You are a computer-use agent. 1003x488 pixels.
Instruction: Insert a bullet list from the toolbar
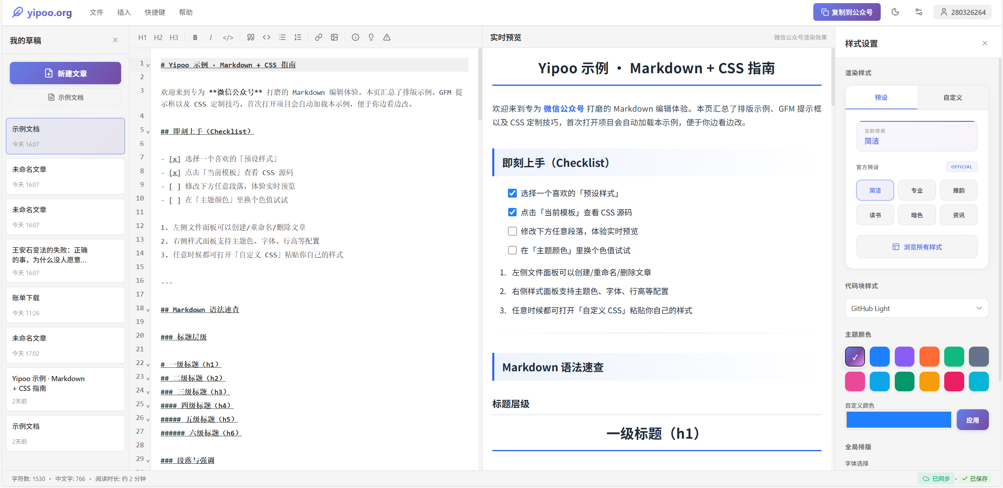click(282, 37)
